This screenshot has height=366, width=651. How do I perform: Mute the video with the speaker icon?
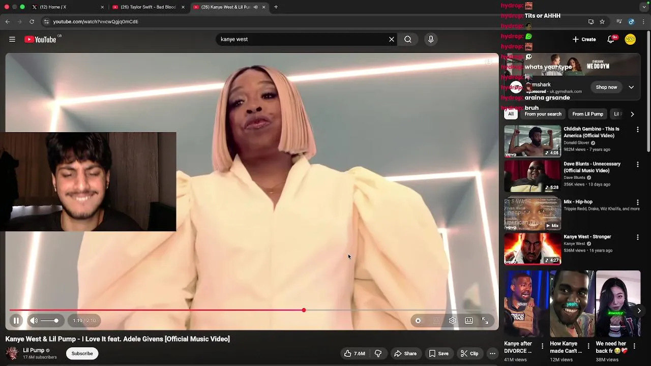(x=34, y=320)
